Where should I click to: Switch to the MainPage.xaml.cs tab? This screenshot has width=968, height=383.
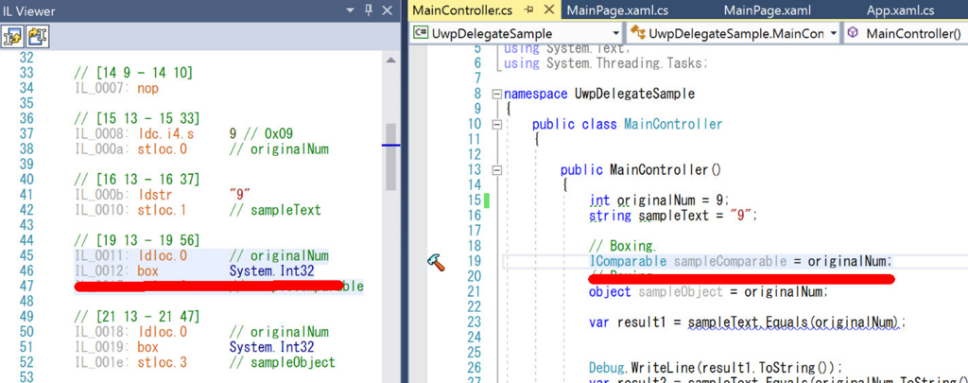(617, 10)
